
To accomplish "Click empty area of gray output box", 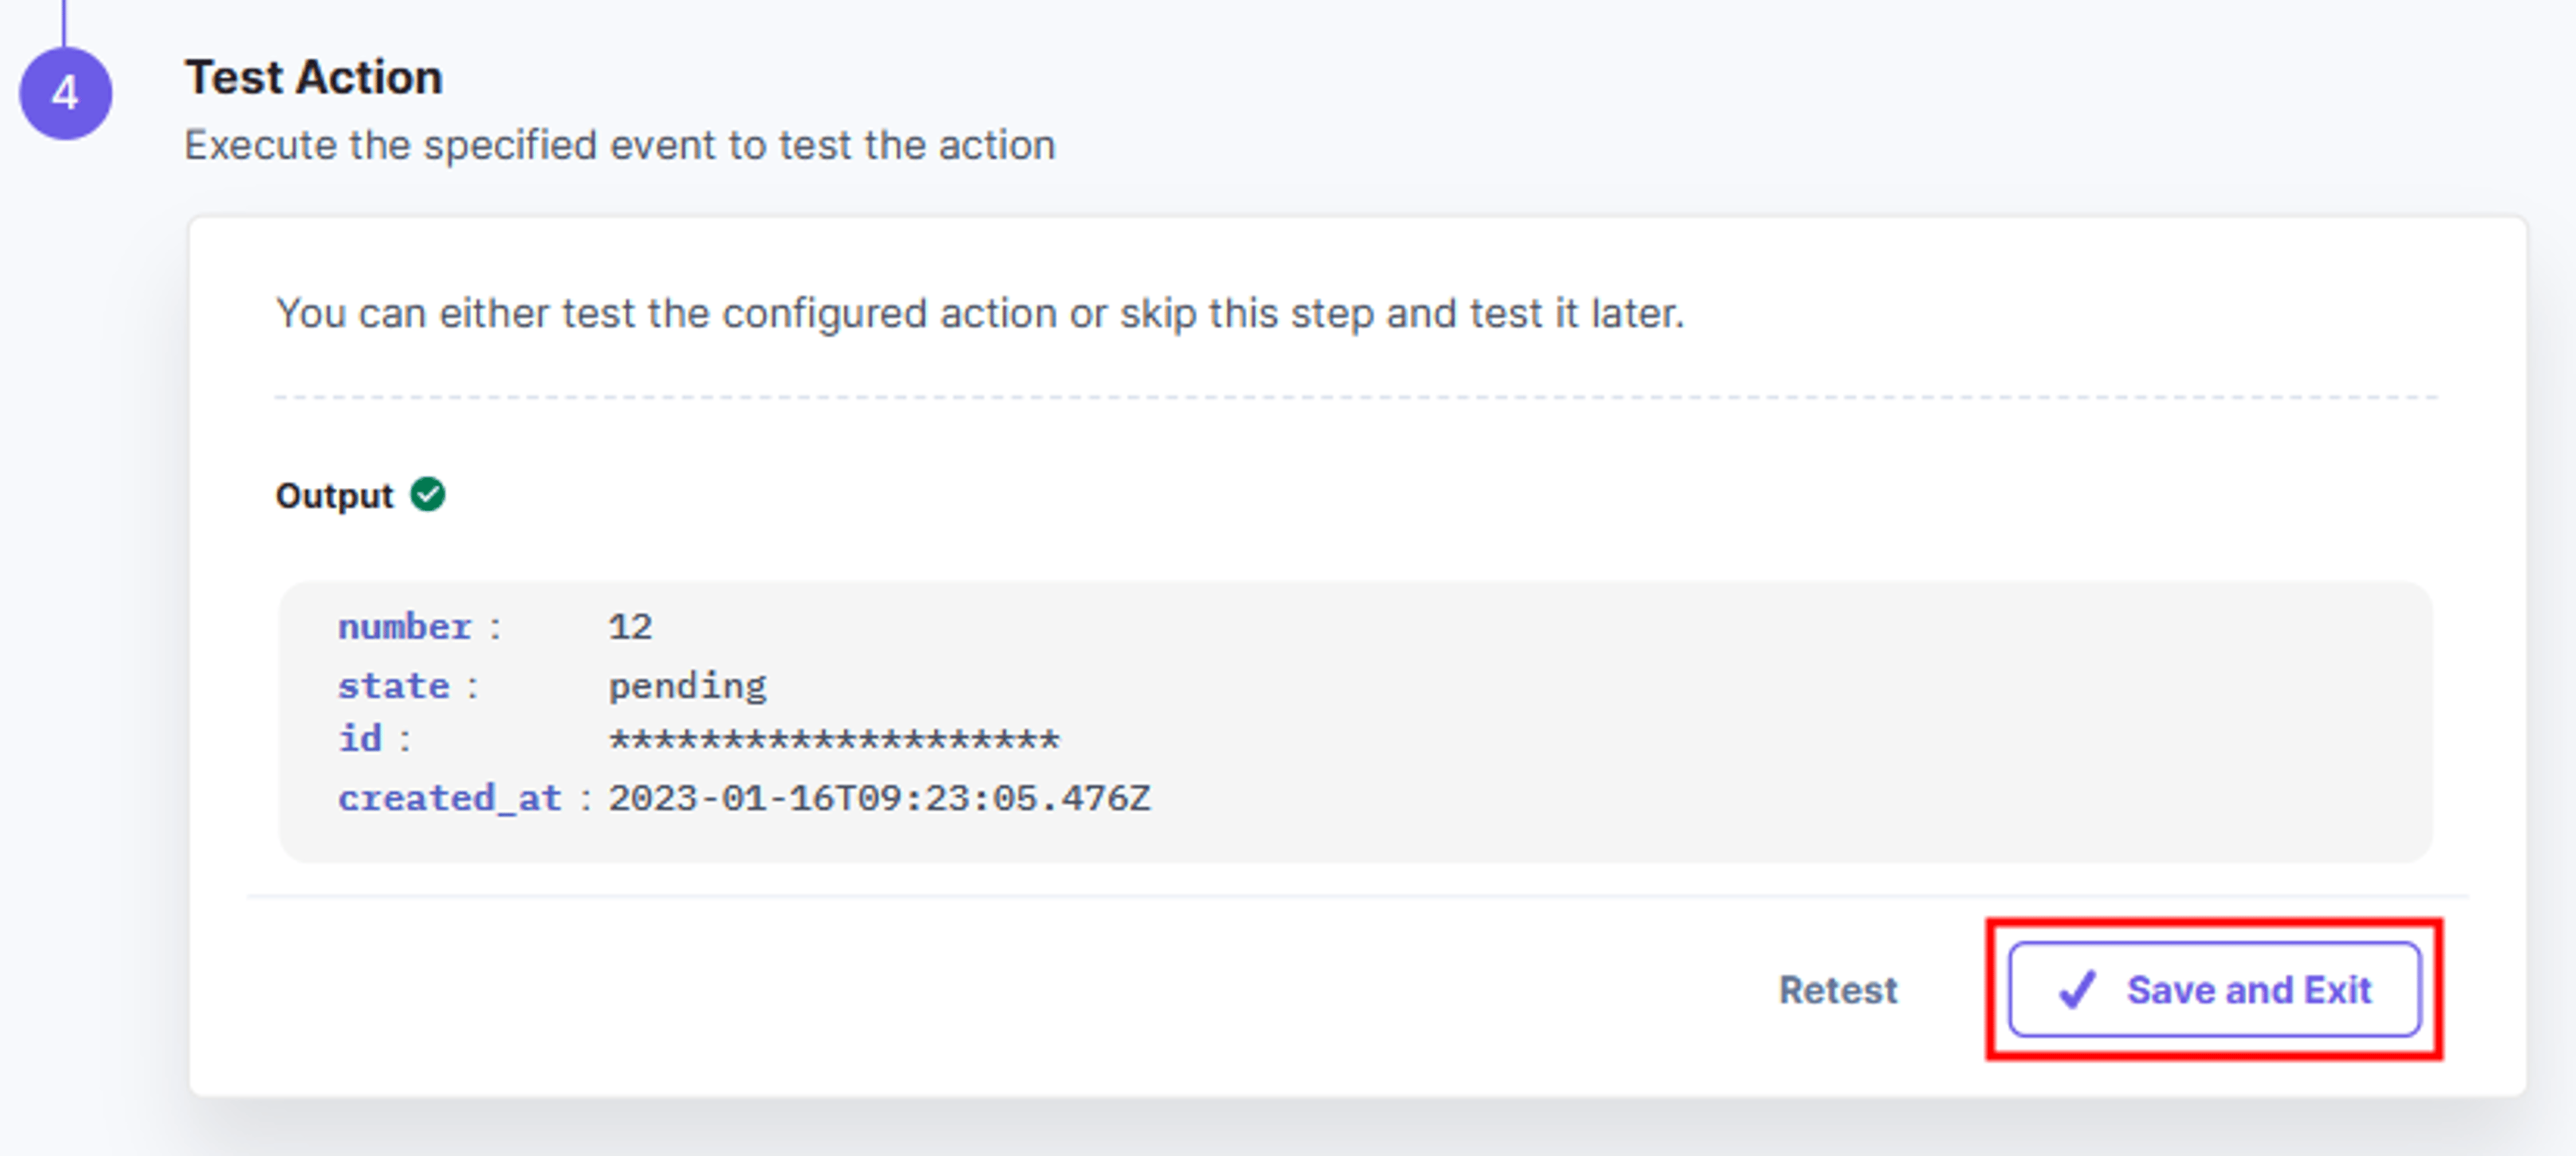I will click(x=1800, y=720).
